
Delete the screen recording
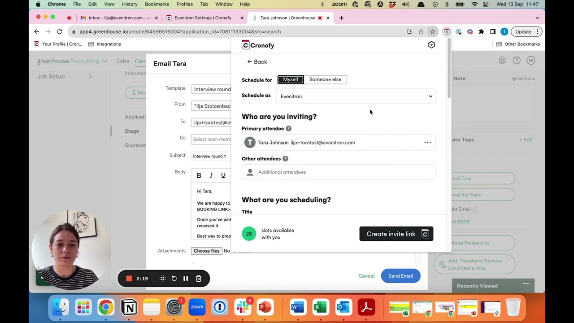pyautogui.click(x=199, y=279)
